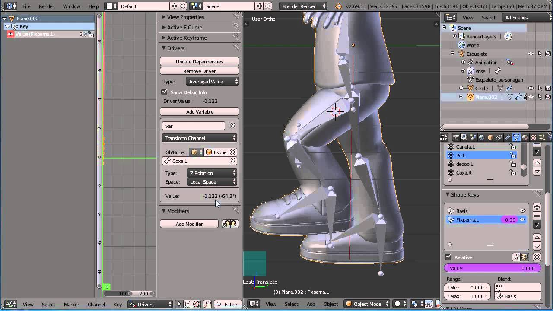Image resolution: width=553 pixels, height=311 pixels.
Task: Click the ghost icon in Graph Editor header
Action: point(188,304)
